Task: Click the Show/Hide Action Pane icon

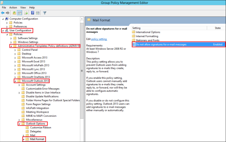Action: pyautogui.click(x=38, y=13)
